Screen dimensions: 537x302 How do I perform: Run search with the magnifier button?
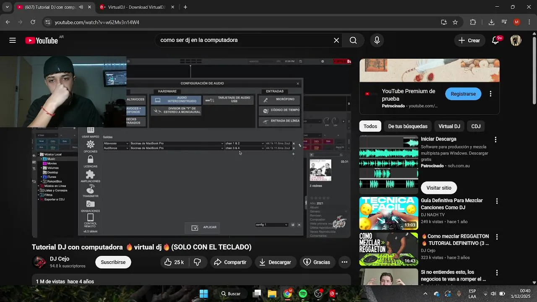tap(353, 40)
